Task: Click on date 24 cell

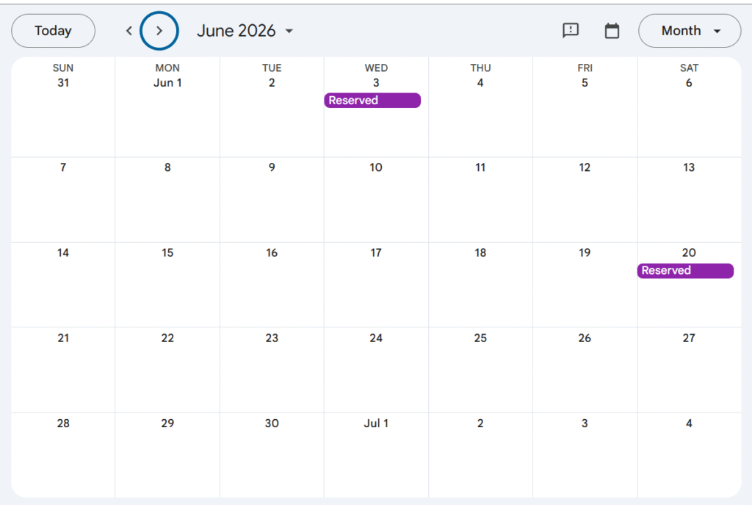Action: click(x=376, y=338)
